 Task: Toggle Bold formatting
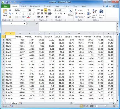(x=16, y=14)
